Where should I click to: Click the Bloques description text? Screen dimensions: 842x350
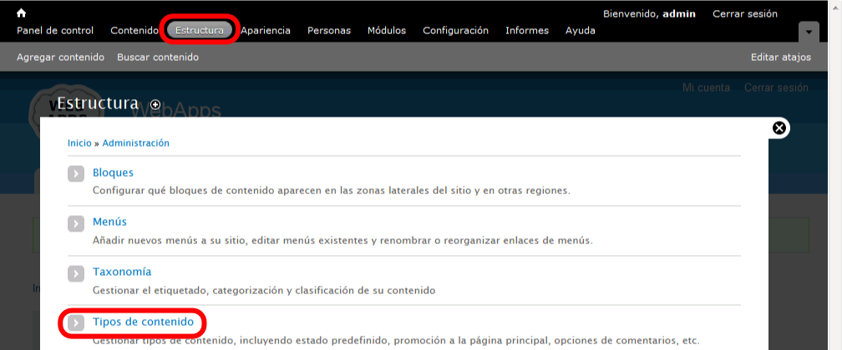point(332,191)
